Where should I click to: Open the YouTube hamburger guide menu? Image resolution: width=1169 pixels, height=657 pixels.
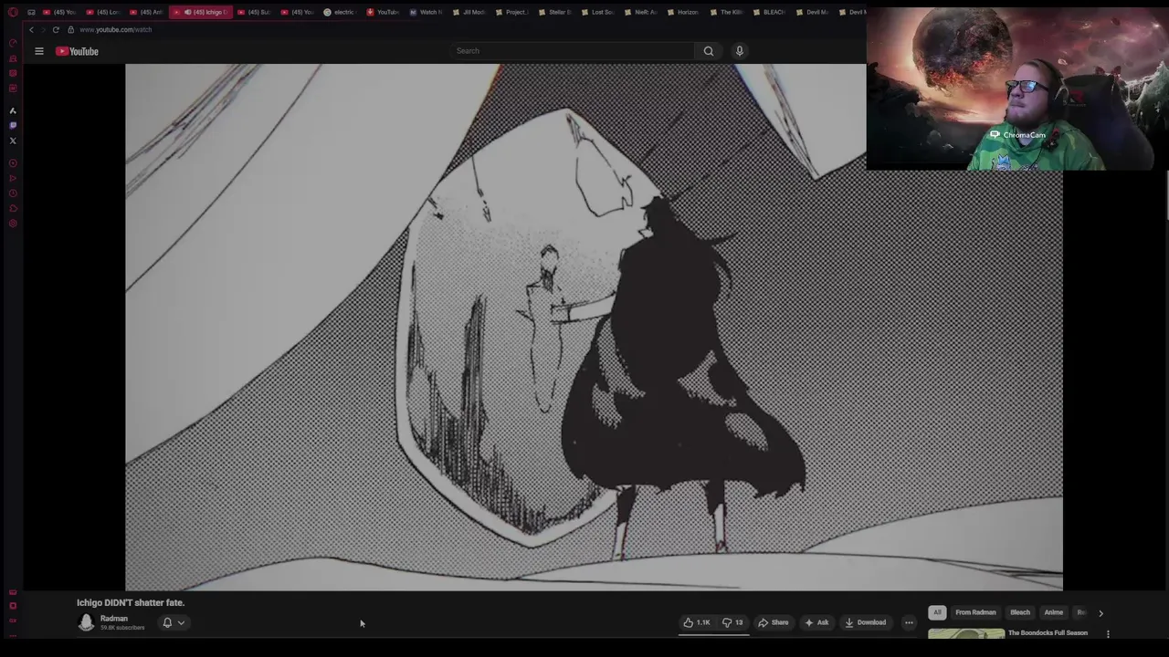tap(39, 51)
